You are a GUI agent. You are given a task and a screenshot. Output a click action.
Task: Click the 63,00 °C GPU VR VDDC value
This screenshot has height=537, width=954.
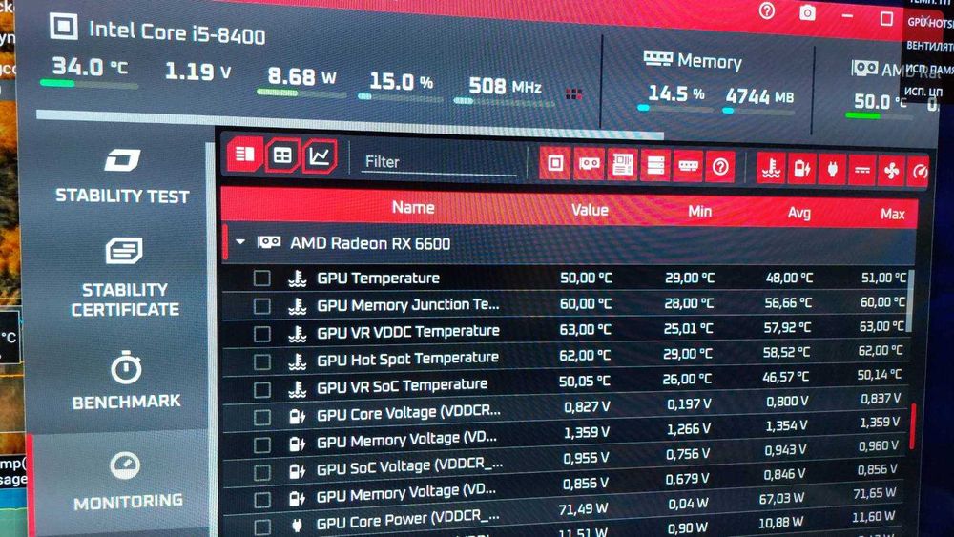pos(586,329)
